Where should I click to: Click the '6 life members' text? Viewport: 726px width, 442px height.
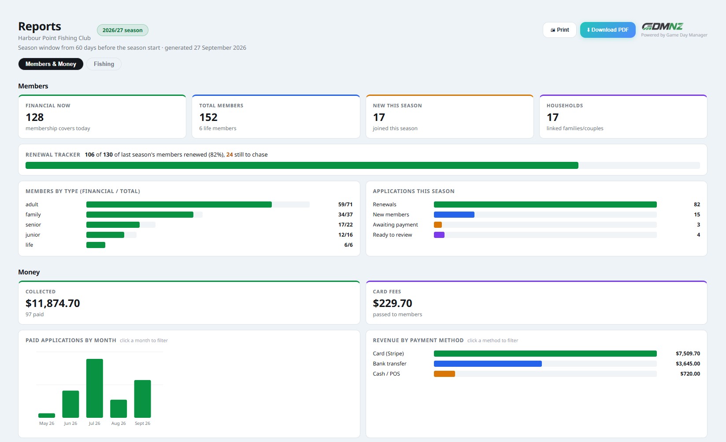[218, 128]
